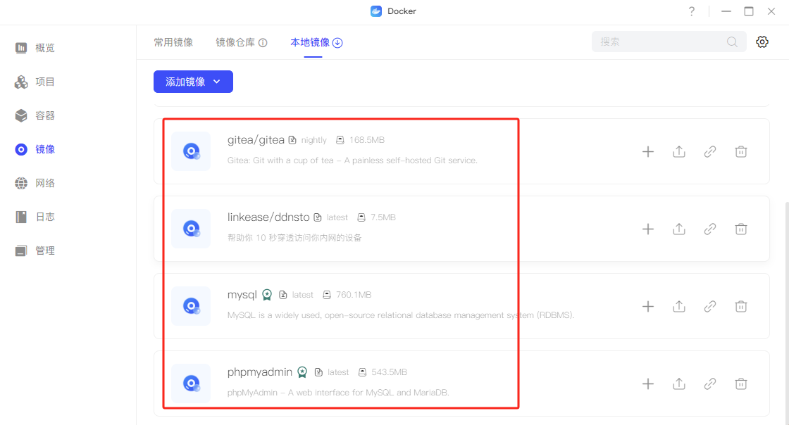
Task: Click download icon beside 本地镜像
Action: point(337,43)
